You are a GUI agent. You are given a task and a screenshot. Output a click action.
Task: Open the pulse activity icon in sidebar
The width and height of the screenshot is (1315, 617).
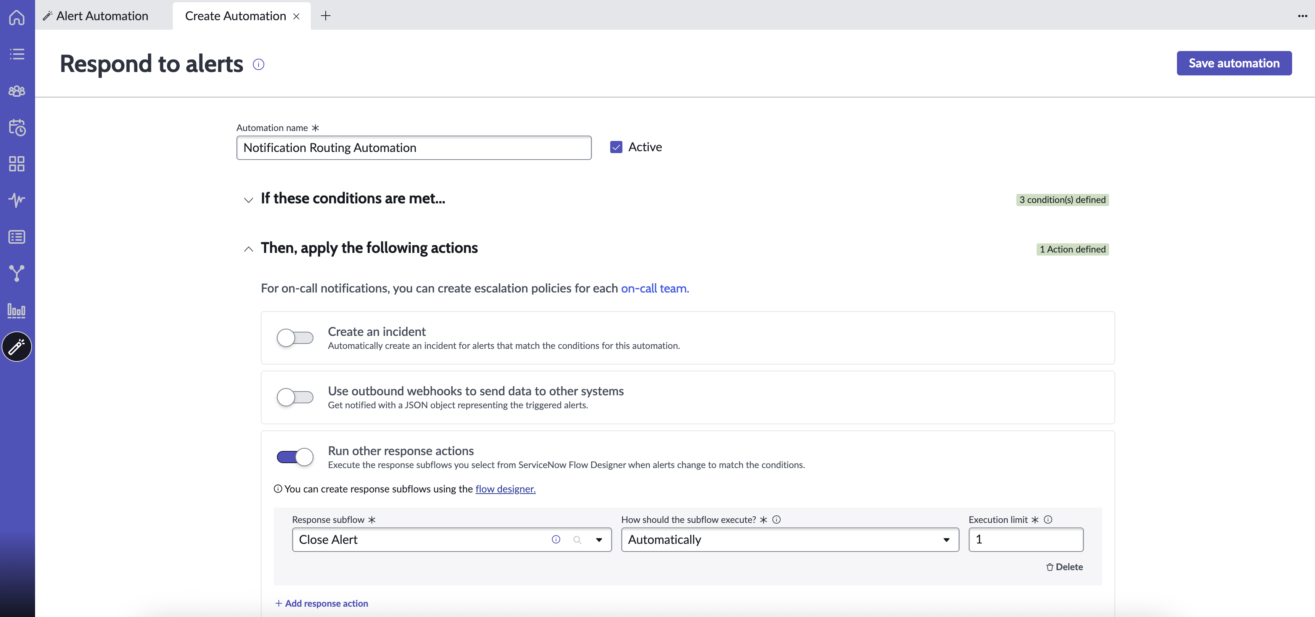coord(17,200)
